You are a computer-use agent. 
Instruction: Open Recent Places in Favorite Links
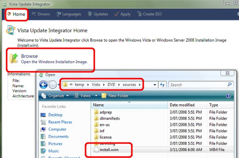tap(57, 122)
